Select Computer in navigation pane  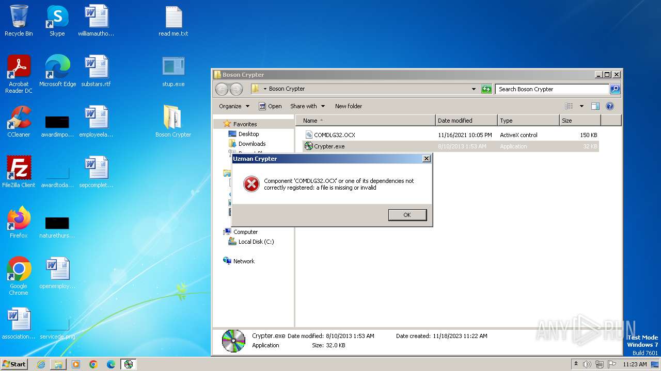pos(245,232)
